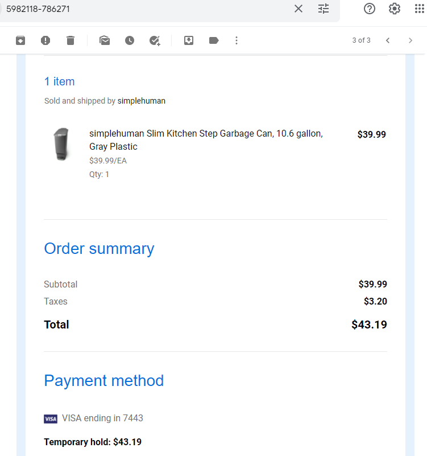Open the Support help icon

coord(370,9)
